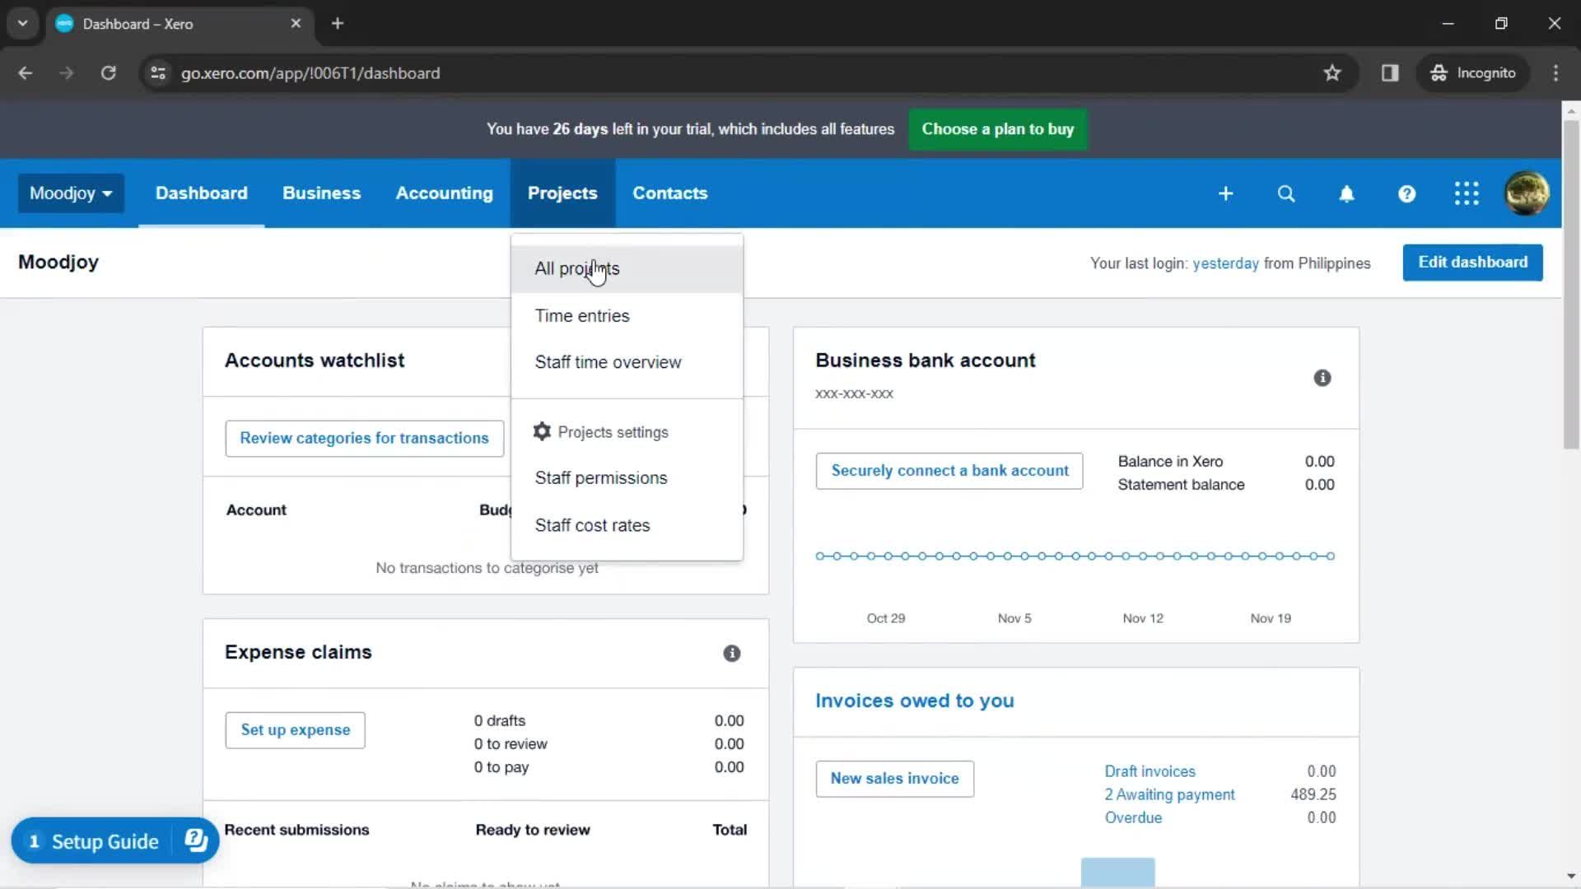Open the Setup Guide chat icon

pyautogui.click(x=196, y=840)
